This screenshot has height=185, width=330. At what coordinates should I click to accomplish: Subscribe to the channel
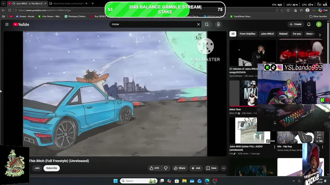point(52,168)
